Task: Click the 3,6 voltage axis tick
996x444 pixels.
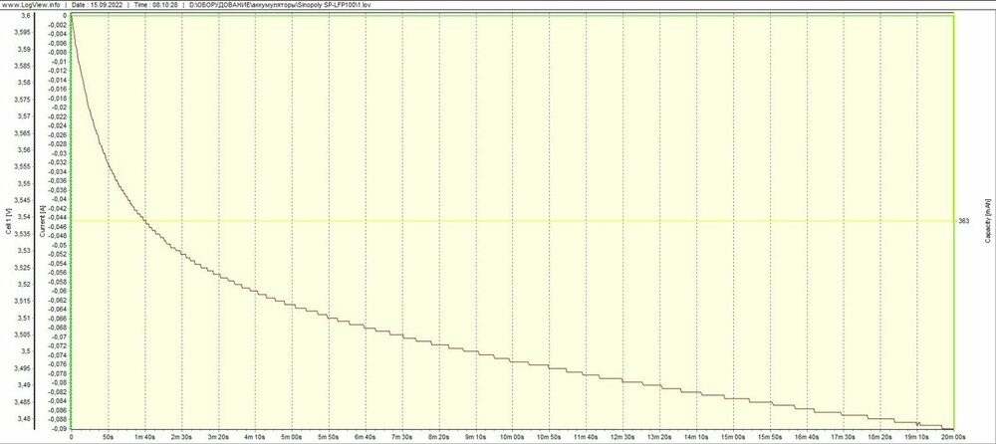Action: tap(26, 15)
